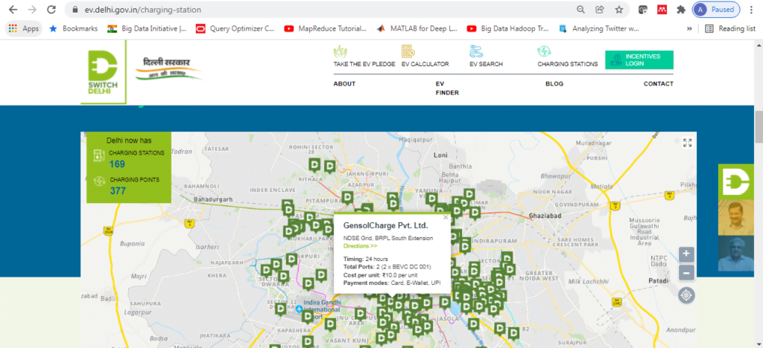Click the GensolCharge Pvt. Ltd. title

coord(386,226)
